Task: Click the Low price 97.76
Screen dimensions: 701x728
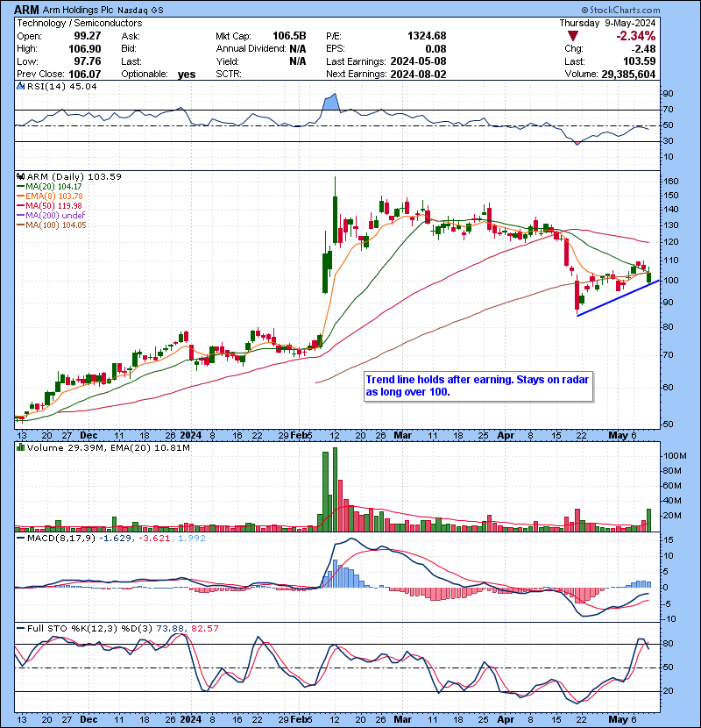Action: [x=88, y=61]
